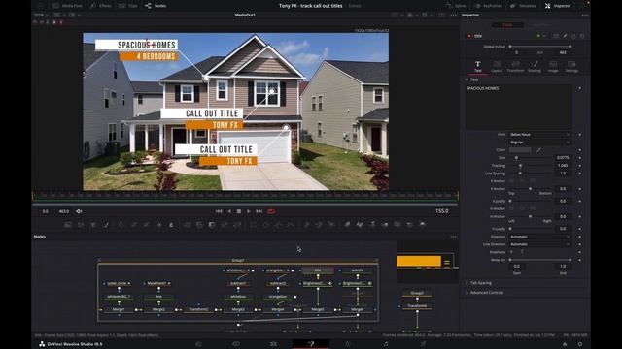This screenshot has height=349, width=622.
Task: Go to Project Manager home icon
Action: pyautogui.click(x=565, y=344)
